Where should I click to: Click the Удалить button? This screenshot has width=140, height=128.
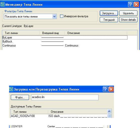click(128, 13)
